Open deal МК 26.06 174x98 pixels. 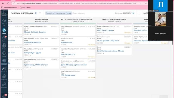pos(64,32)
